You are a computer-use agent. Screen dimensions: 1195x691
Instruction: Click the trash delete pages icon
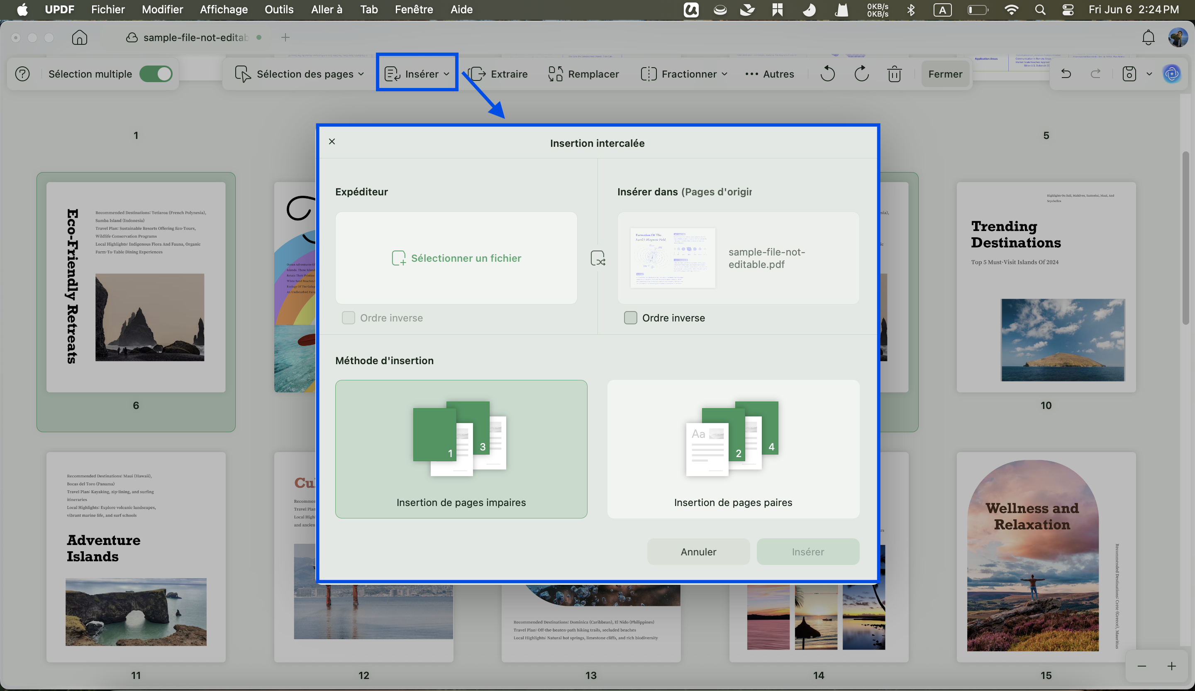894,74
